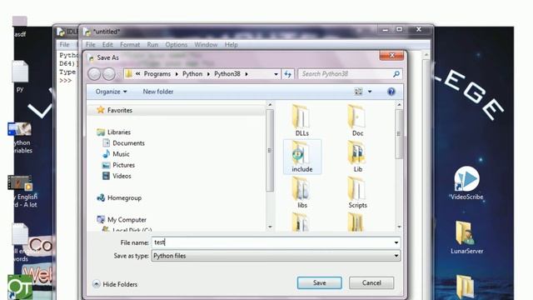533x300 pixels.
Task: Click the file list vertical scrollbar
Action: (399, 133)
